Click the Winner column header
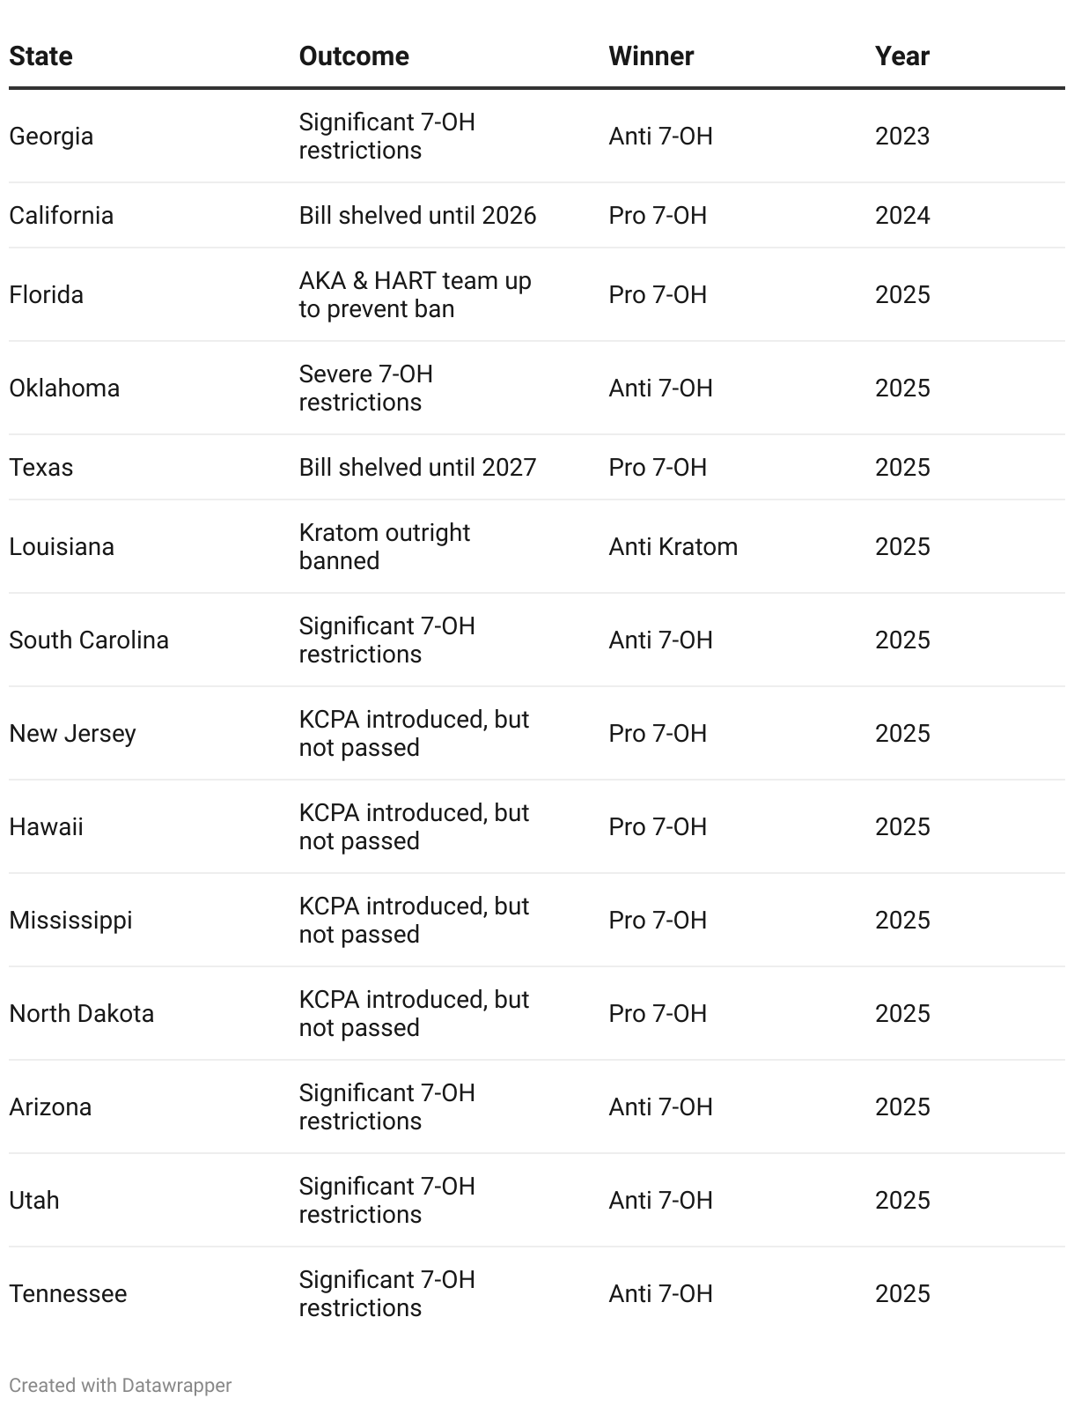 point(651,56)
